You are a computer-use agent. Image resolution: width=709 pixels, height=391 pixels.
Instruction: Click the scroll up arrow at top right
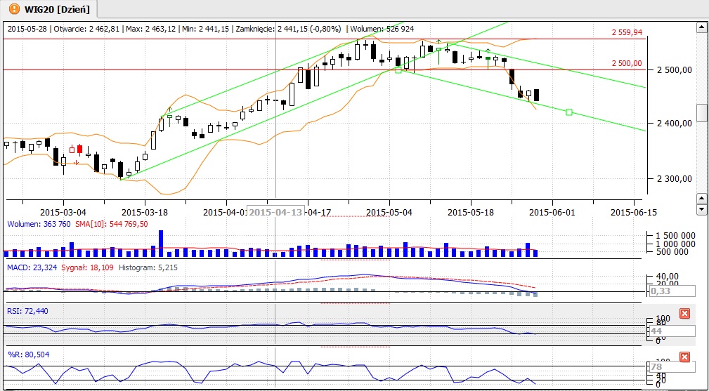coord(702,27)
